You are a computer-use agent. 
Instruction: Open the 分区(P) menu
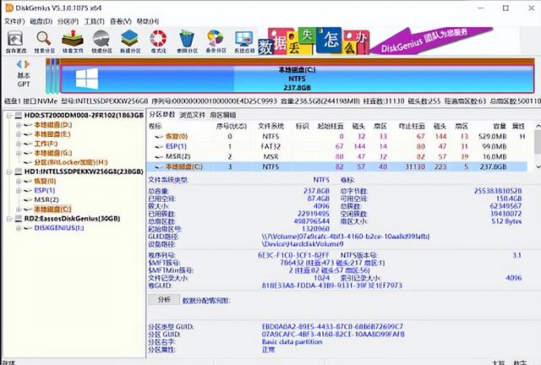click(68, 21)
